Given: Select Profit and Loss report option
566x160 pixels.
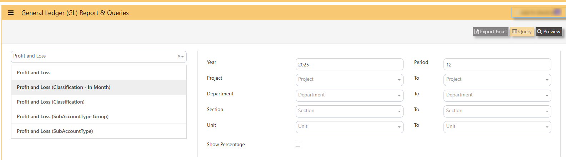Looking at the screenshot, I should pos(99,72).
